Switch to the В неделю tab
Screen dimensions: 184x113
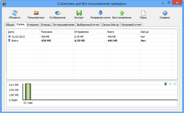click(x=33, y=25)
